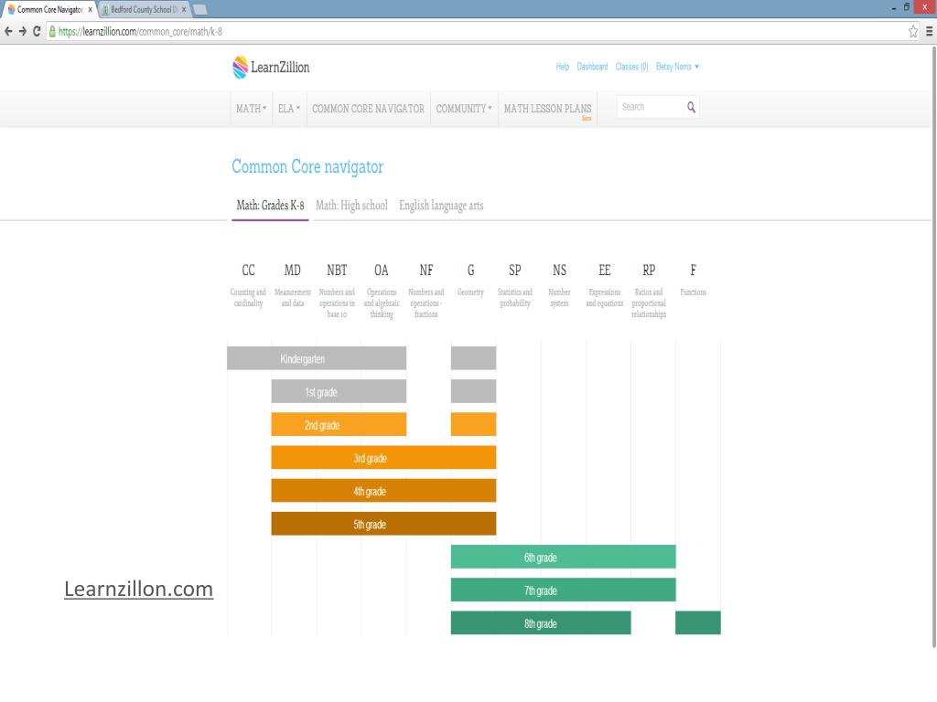Click the 1st grade Geometry gray block
937x702 pixels.
[x=473, y=391]
